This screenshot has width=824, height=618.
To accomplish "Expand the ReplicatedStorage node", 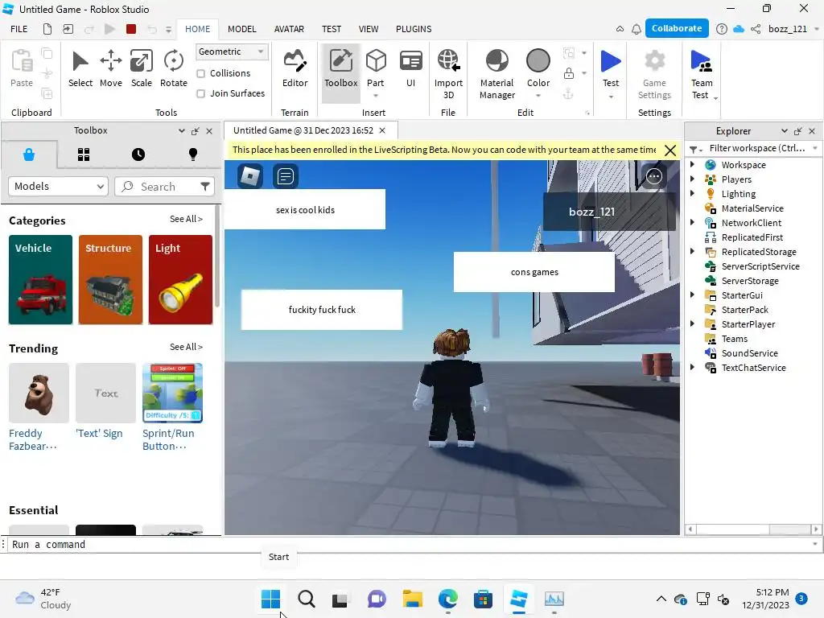I will (x=693, y=252).
